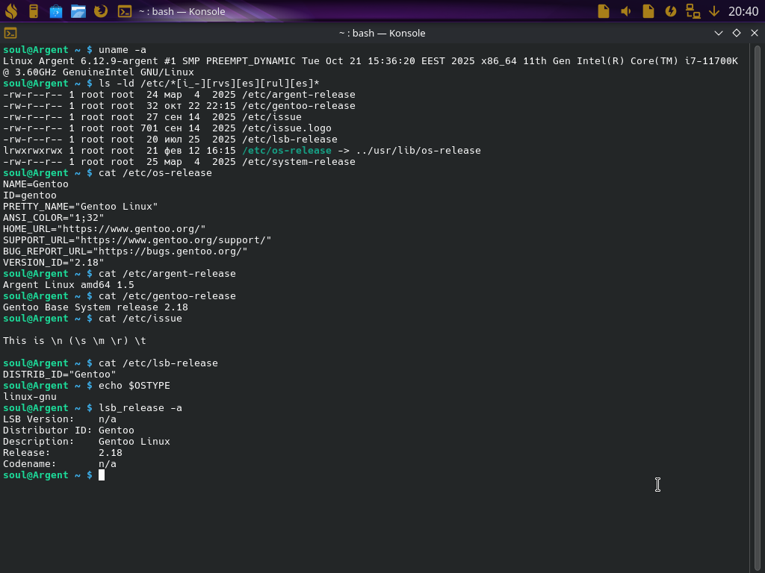Click the last terminal prompt line cursor

[x=102, y=475]
